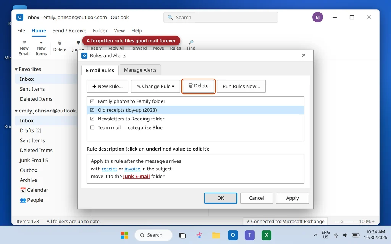
Task: Uncheck Newsletters to Reading folder rule
Action: [92, 119]
